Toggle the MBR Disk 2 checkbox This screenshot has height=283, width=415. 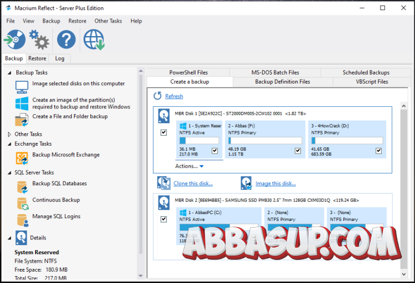click(x=164, y=219)
